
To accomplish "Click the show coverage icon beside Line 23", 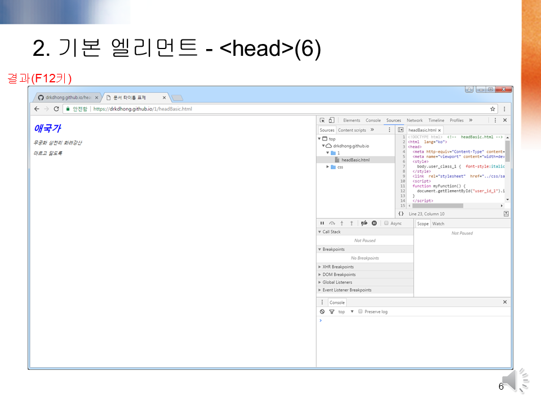I will (x=506, y=214).
